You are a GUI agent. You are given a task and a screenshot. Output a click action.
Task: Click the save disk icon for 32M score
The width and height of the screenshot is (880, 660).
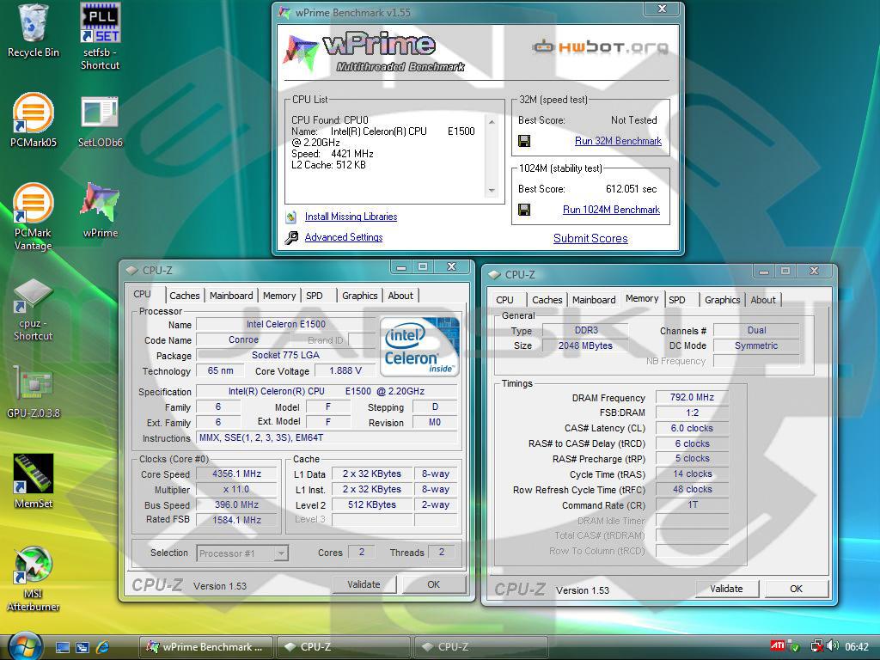pos(524,141)
